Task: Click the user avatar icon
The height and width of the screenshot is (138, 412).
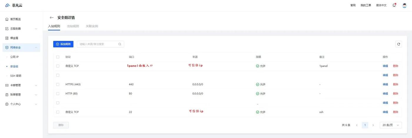Action: (x=404, y=5)
